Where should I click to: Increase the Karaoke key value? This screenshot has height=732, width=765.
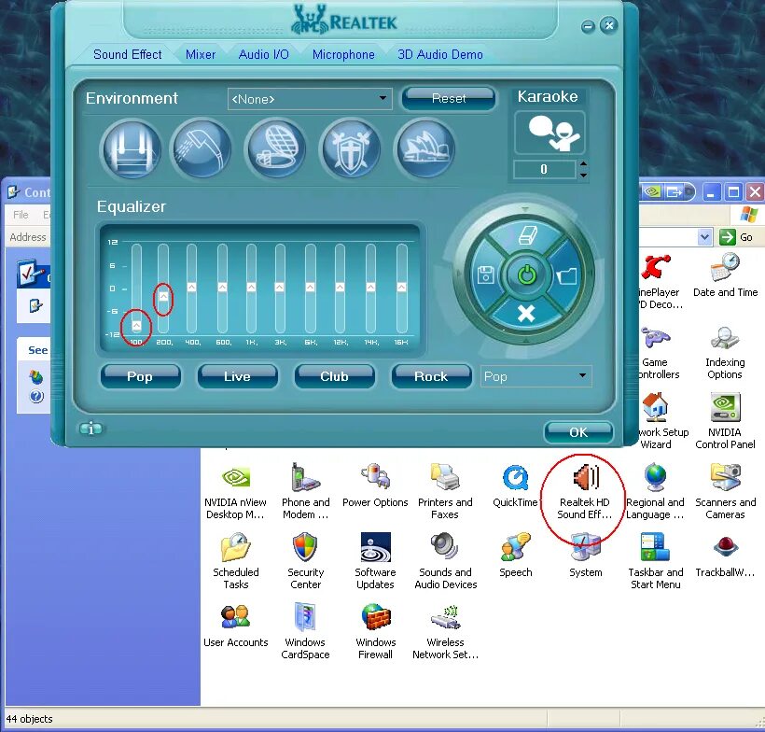point(583,164)
